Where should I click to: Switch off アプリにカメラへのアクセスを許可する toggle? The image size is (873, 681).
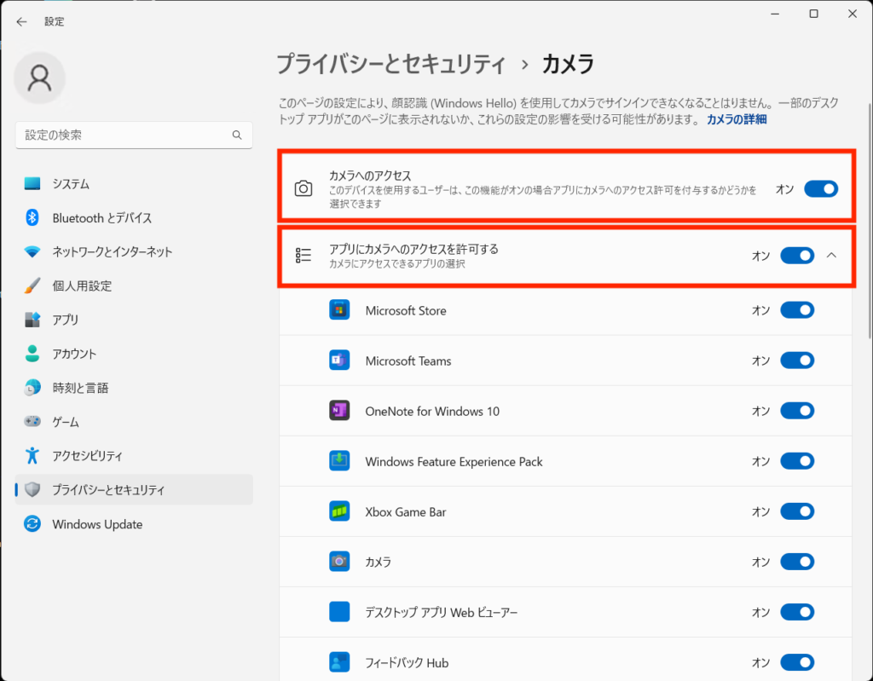click(797, 255)
